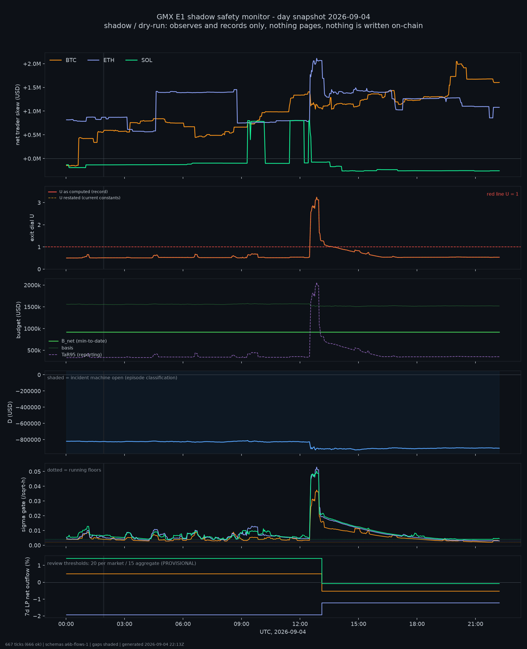Click the 0.05 sigma gate tick label
This screenshot has height=649, width=527.
35,472
